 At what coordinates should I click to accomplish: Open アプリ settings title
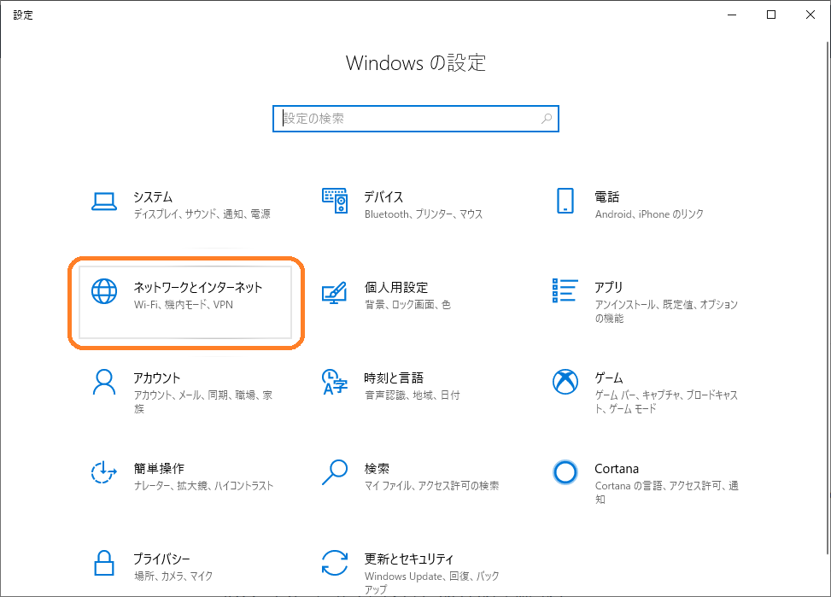pos(608,287)
